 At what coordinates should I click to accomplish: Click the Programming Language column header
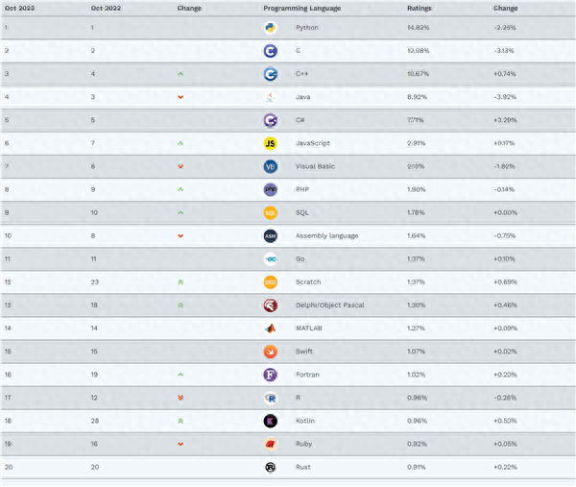[x=302, y=9]
